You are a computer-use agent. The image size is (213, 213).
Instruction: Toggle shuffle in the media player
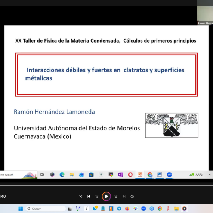coord(81,197)
